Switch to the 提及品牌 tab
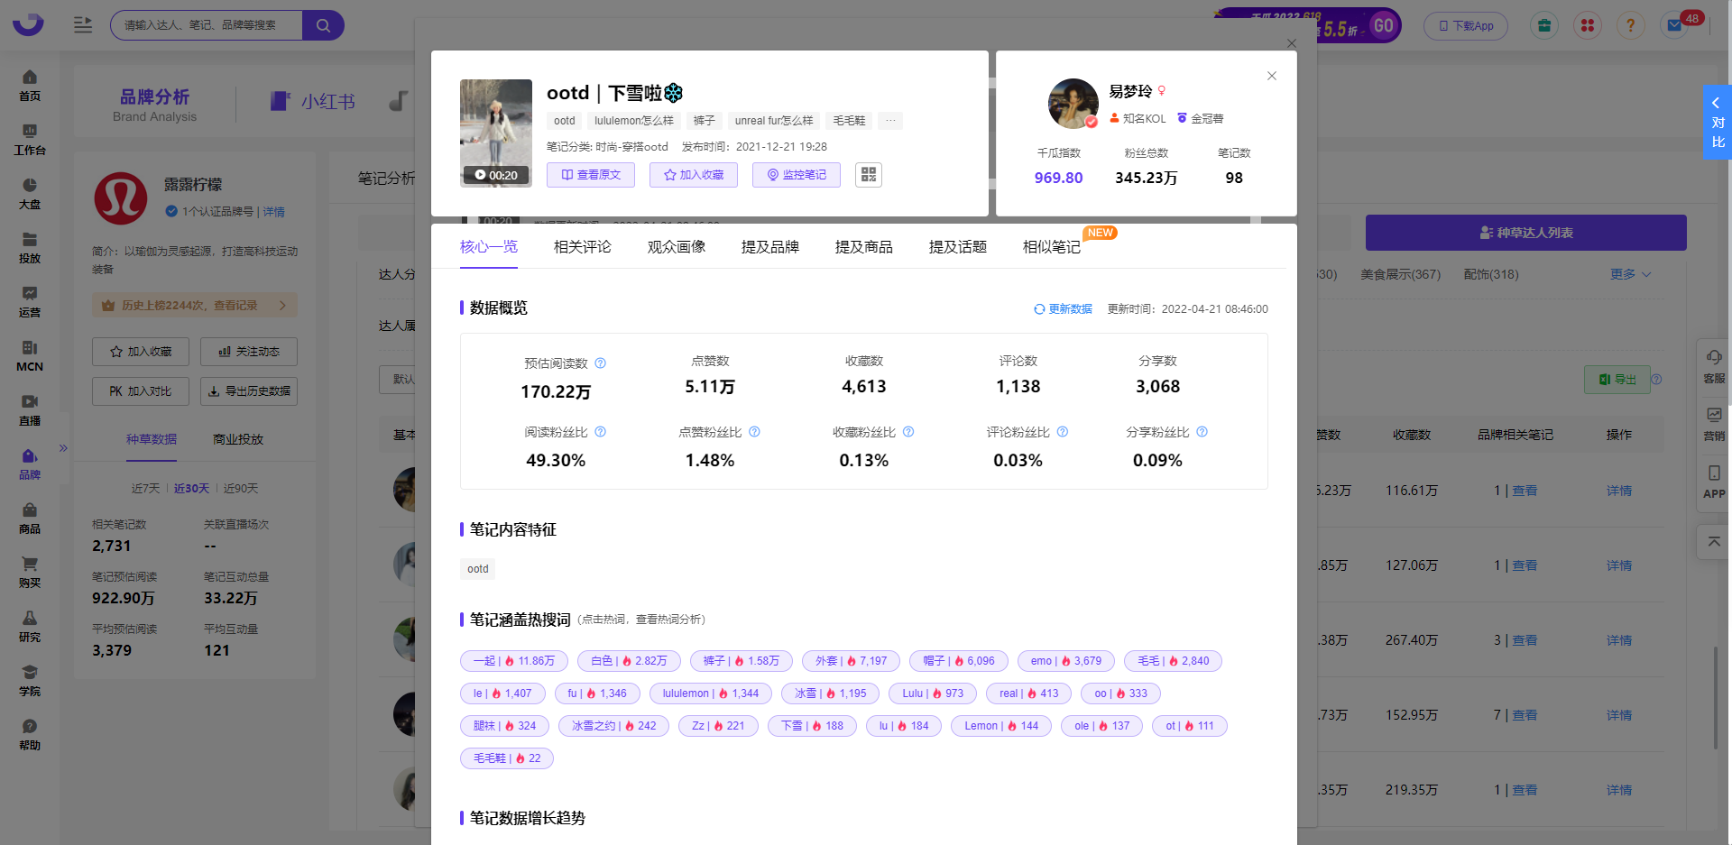Image resolution: width=1732 pixels, height=845 pixels. click(x=770, y=246)
